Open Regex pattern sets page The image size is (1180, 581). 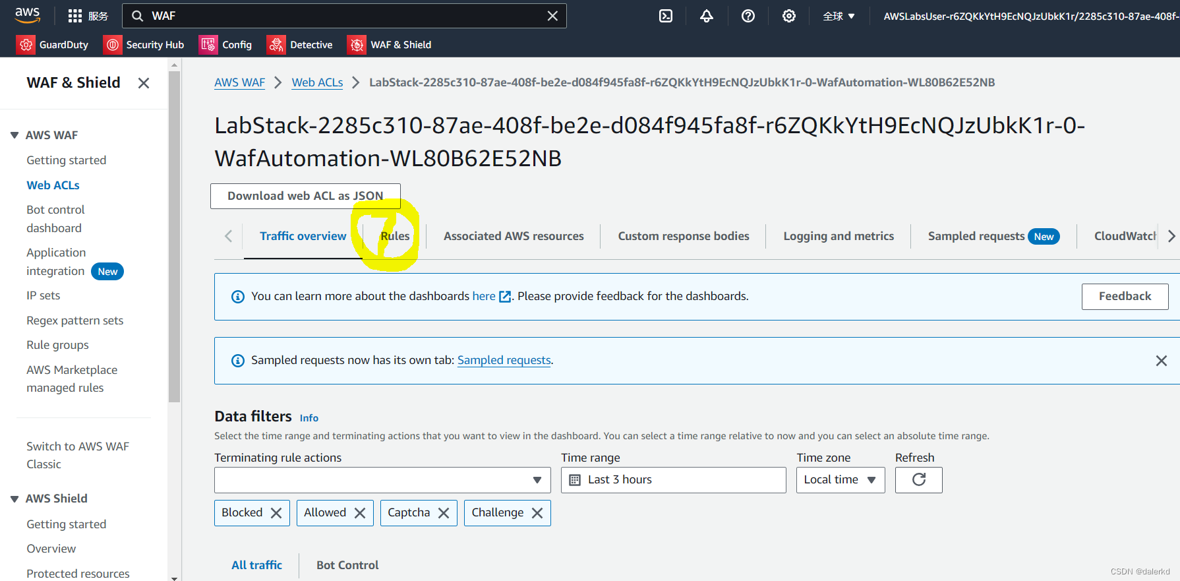click(x=74, y=321)
